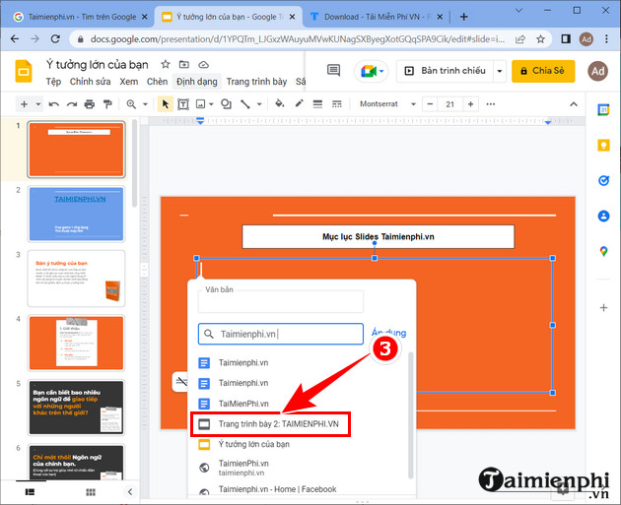Expand new slide layout dropdown
This screenshot has height=505, width=621.
(x=38, y=104)
